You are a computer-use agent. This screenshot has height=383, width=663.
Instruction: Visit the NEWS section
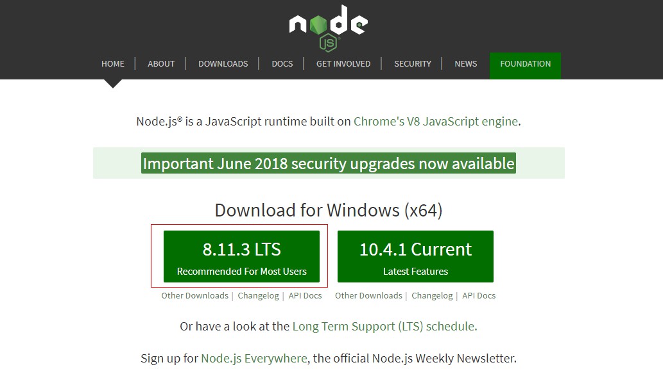[x=465, y=64]
